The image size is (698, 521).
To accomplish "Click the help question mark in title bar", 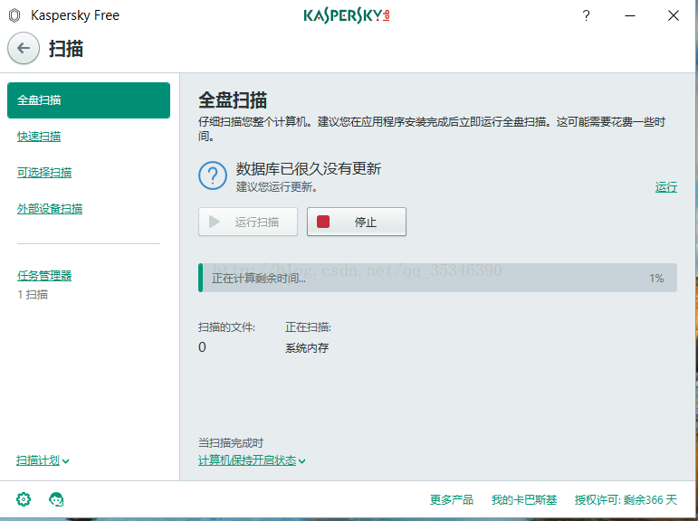I will click(x=587, y=15).
